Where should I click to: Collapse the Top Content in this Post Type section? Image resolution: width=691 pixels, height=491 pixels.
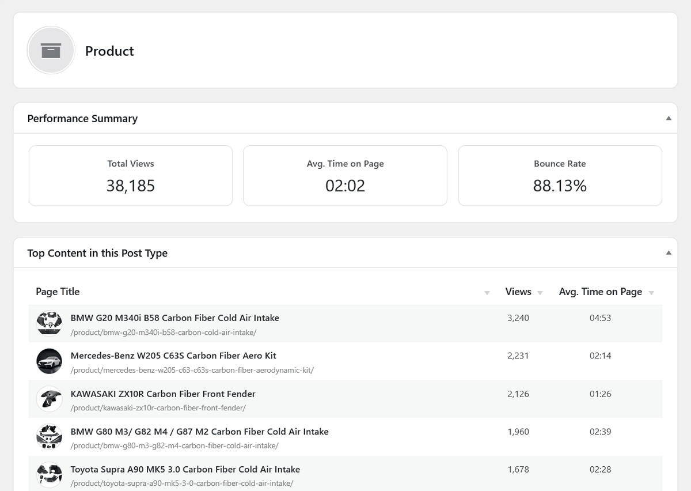click(x=669, y=252)
